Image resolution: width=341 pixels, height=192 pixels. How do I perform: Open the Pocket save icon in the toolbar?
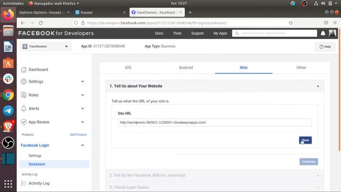point(326,22)
